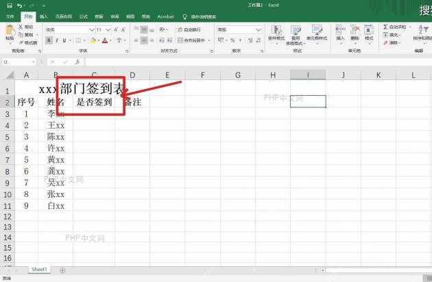The height and width of the screenshot is (282, 432).
Task: Toggle Underline formatting
Action: point(64,40)
